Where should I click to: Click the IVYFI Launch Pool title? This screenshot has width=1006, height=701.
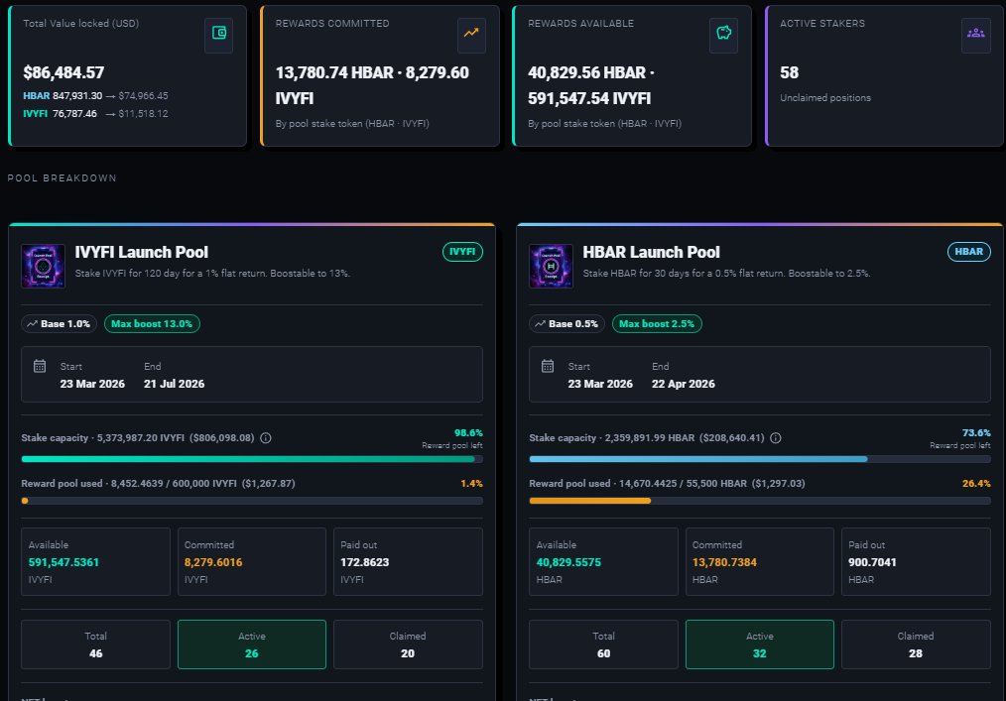pyautogui.click(x=141, y=252)
